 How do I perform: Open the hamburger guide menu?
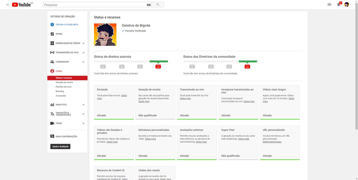tap(8, 4)
